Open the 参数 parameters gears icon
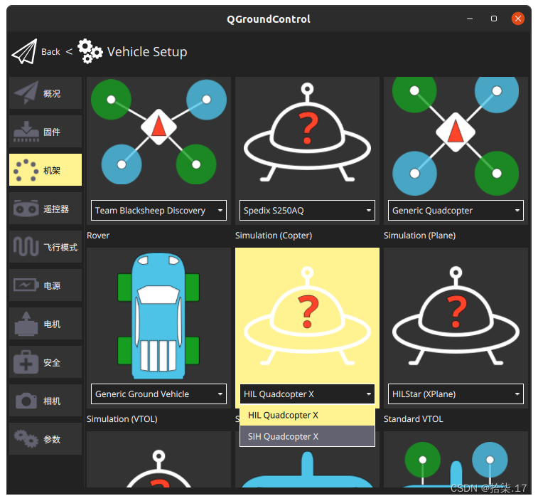538x501 pixels. [26, 439]
